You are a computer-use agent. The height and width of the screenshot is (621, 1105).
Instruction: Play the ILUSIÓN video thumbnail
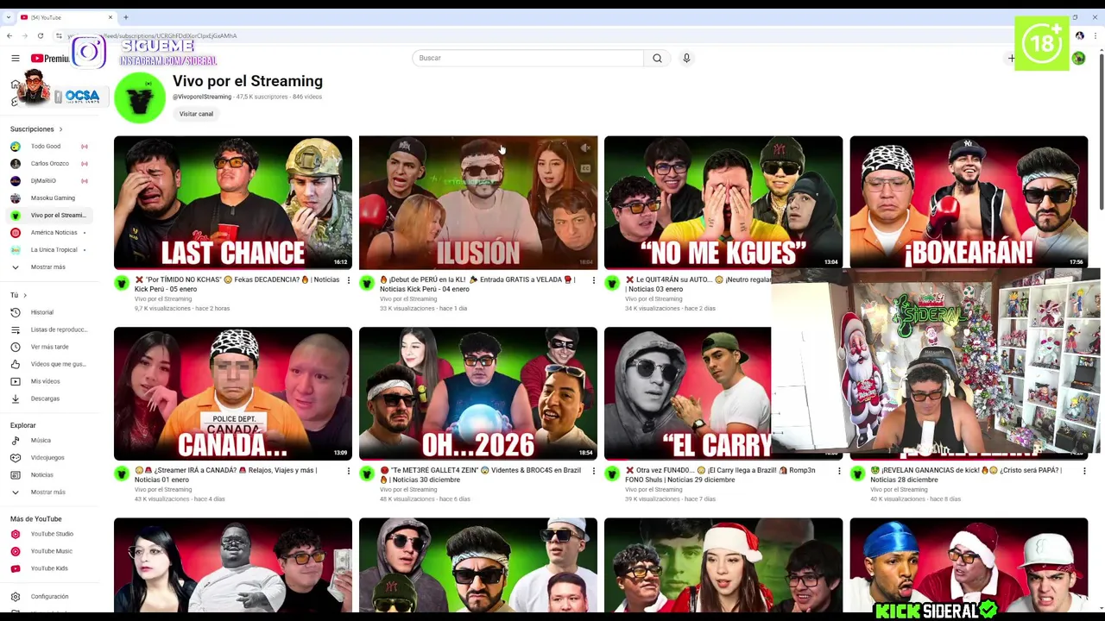click(478, 203)
